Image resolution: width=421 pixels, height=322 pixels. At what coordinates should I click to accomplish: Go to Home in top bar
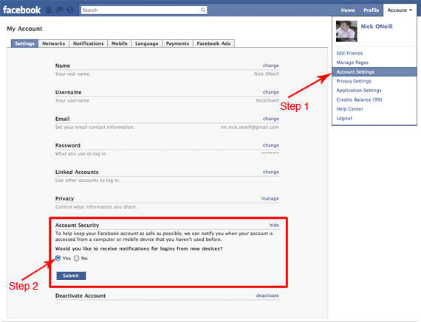(348, 10)
